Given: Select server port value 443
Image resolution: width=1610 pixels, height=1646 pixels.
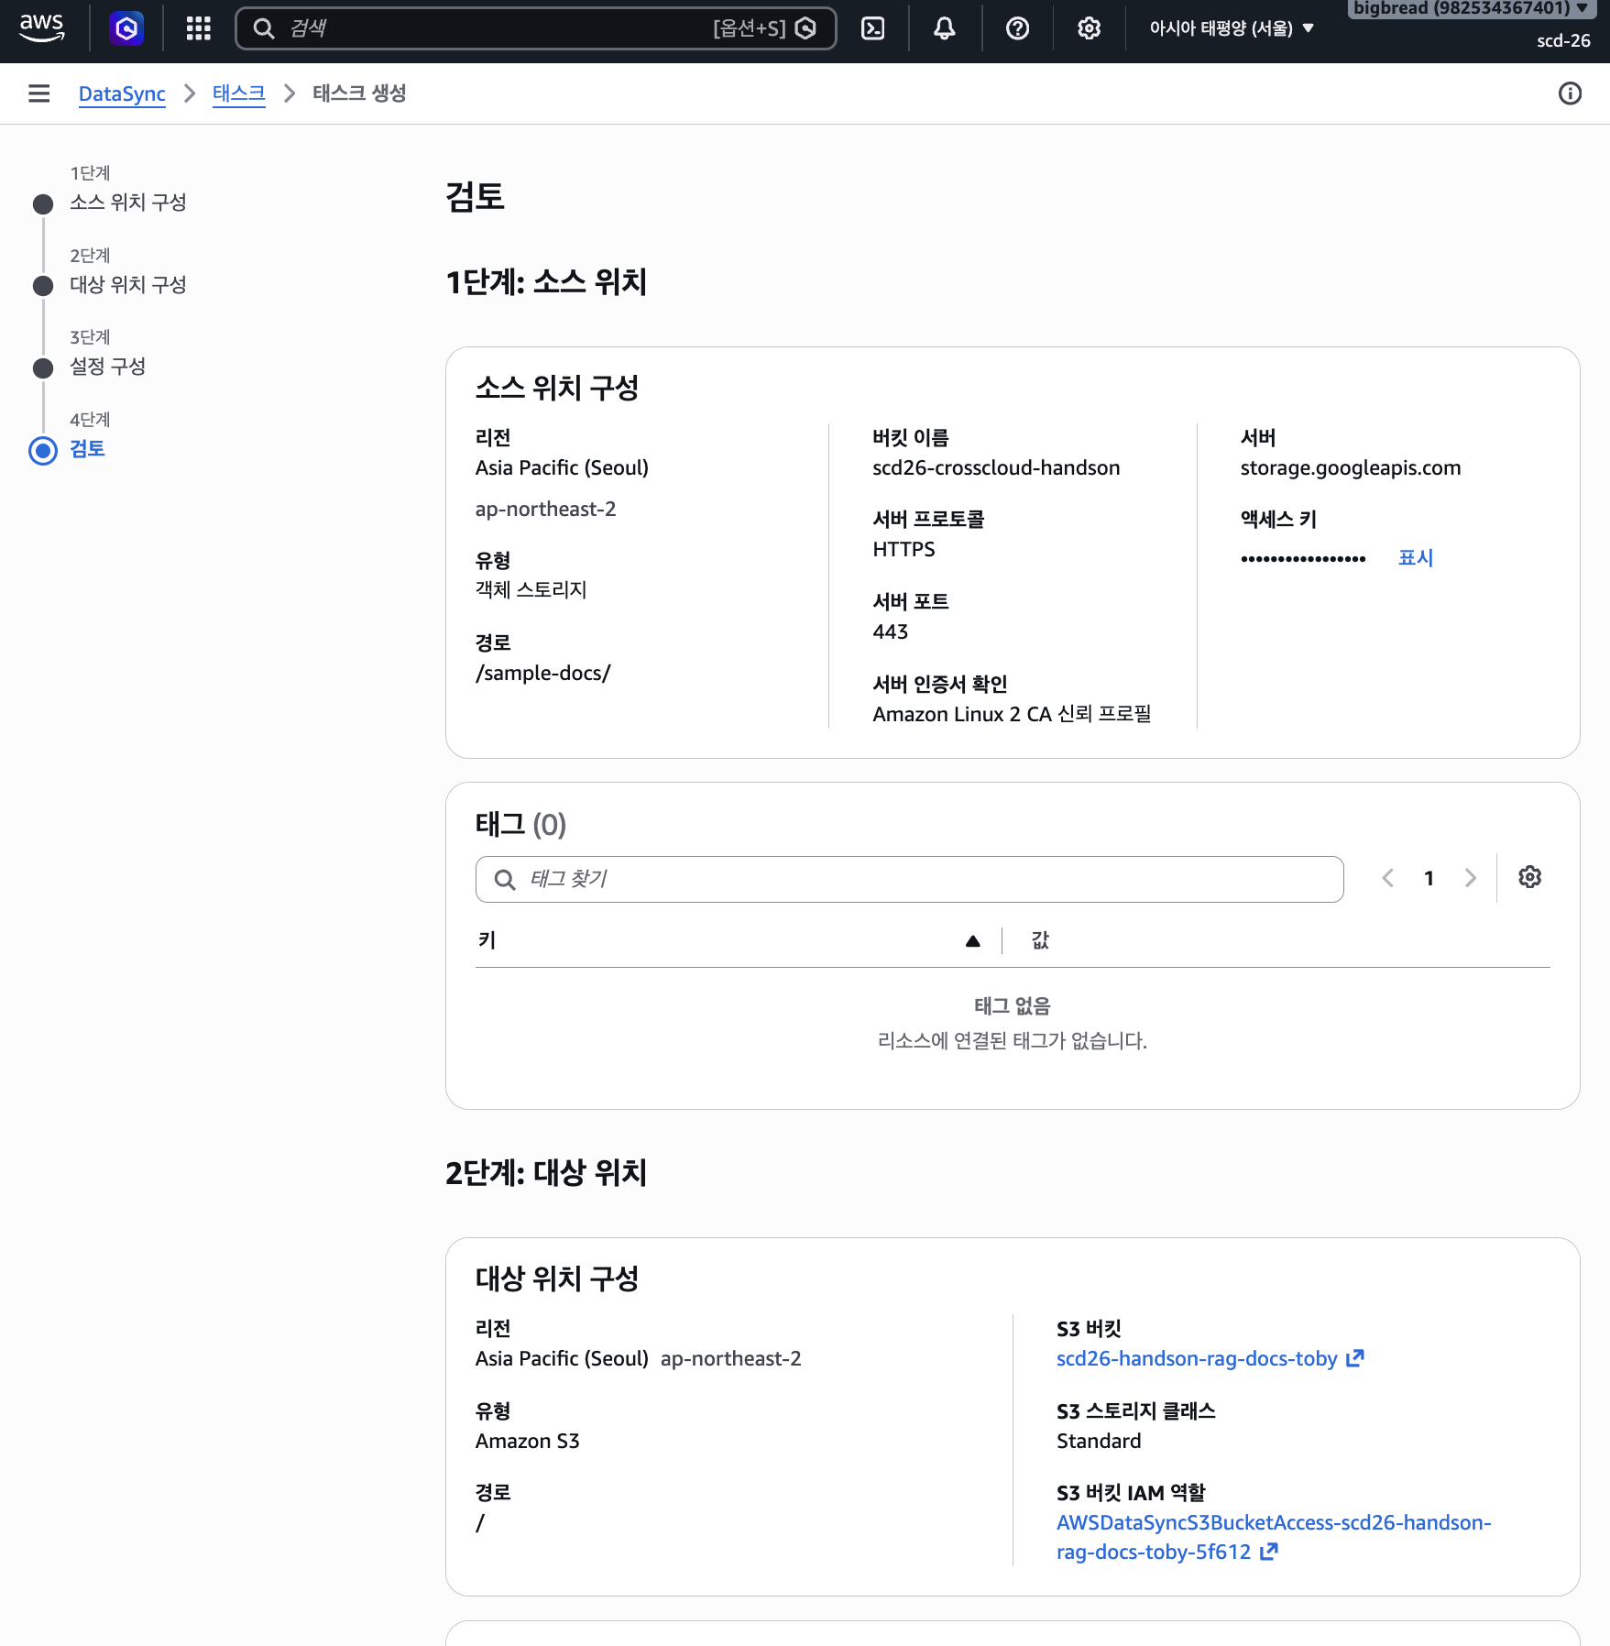Looking at the screenshot, I should click(890, 632).
